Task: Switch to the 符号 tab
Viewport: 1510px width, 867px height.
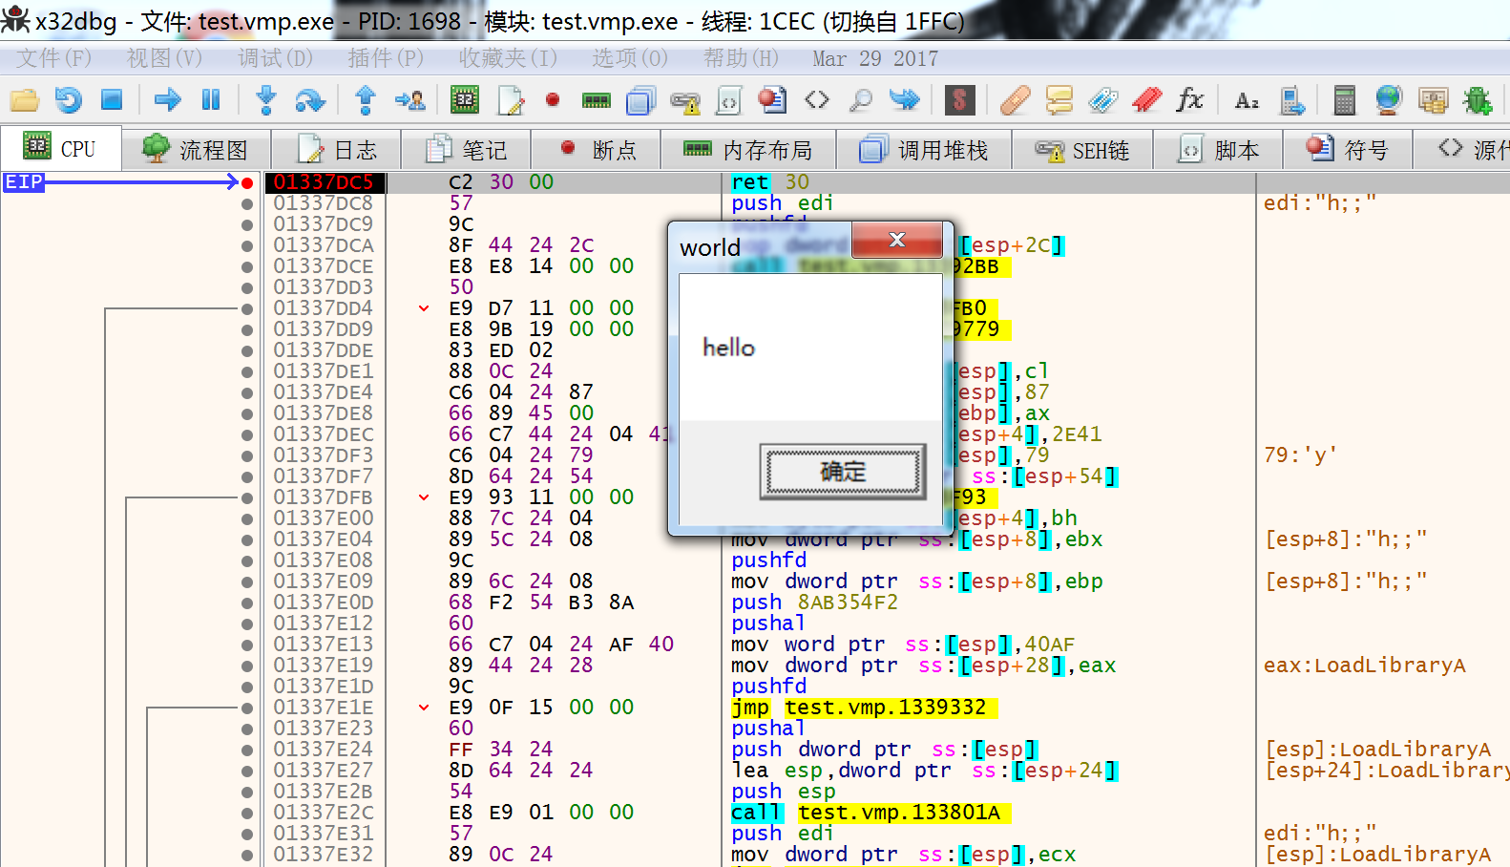Action: tap(1348, 150)
